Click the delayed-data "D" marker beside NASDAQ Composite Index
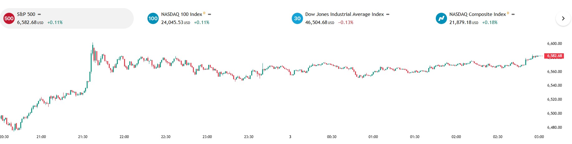This screenshot has width=572, height=144. [x=508, y=13]
